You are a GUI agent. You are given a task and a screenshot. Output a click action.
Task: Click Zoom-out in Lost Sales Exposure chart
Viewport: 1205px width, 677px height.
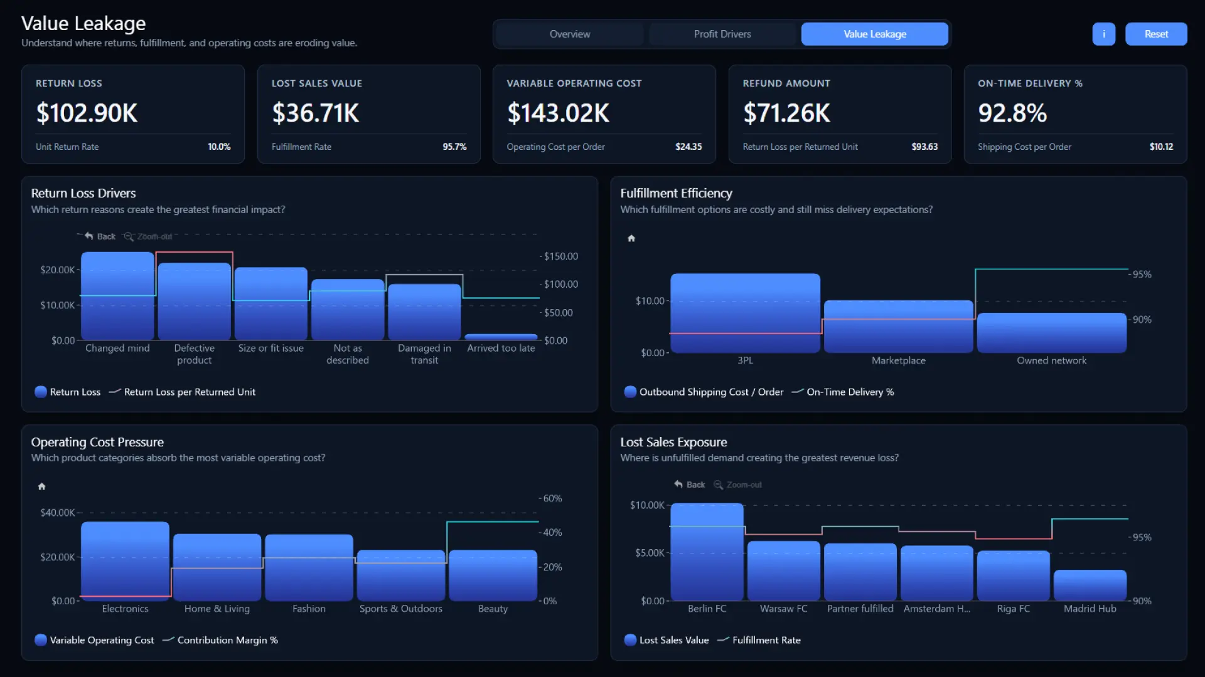(737, 485)
